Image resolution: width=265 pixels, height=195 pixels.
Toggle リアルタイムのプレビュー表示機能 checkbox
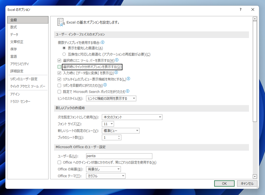click(x=59, y=79)
